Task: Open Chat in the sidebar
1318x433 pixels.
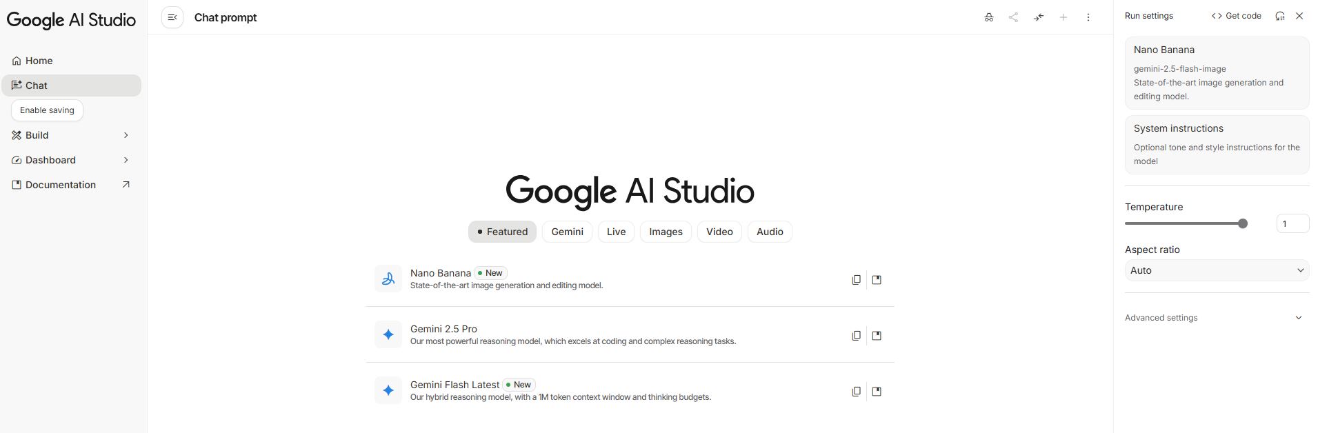Action: tap(71, 85)
